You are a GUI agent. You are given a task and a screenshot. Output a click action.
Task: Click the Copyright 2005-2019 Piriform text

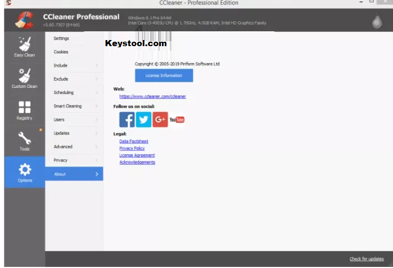(177, 64)
